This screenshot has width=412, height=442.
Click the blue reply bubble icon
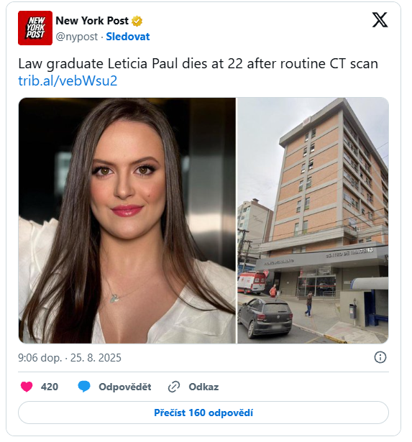coord(84,387)
